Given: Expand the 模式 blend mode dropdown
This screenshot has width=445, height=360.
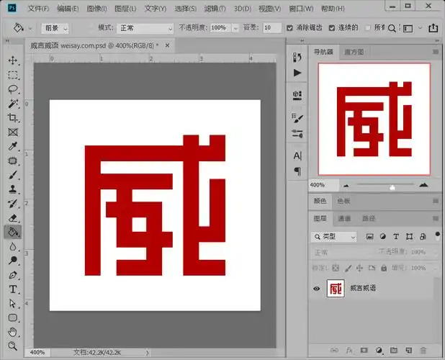Looking at the screenshot, I should coord(145,27).
